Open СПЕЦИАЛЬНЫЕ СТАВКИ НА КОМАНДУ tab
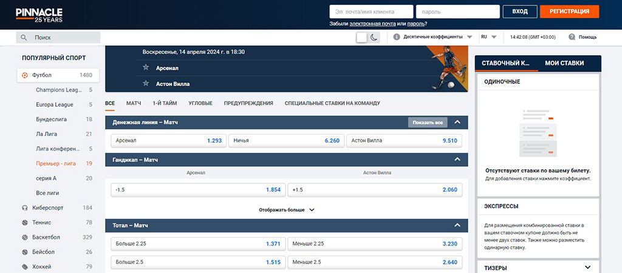 click(332, 103)
